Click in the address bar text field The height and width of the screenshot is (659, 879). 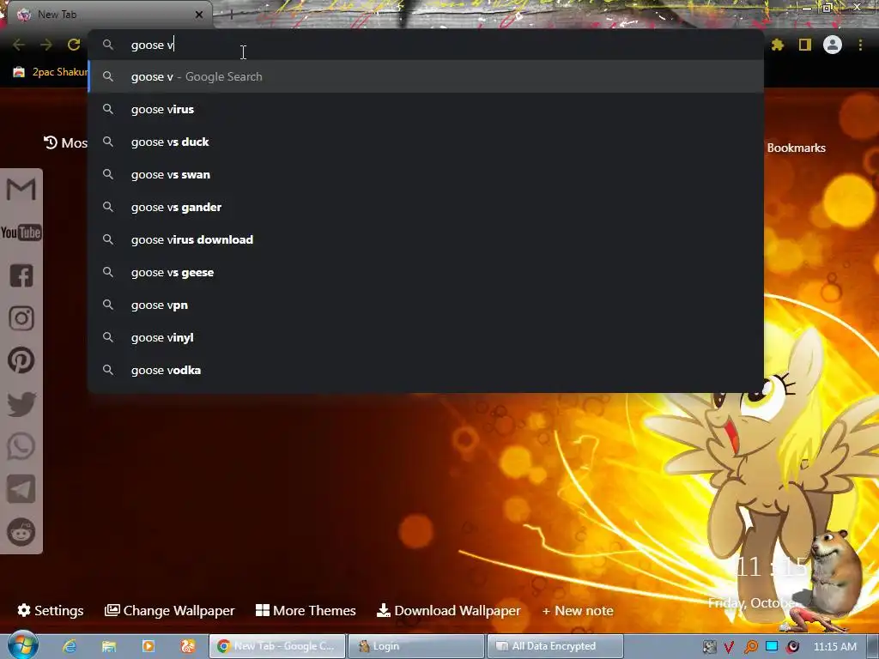click(426, 45)
